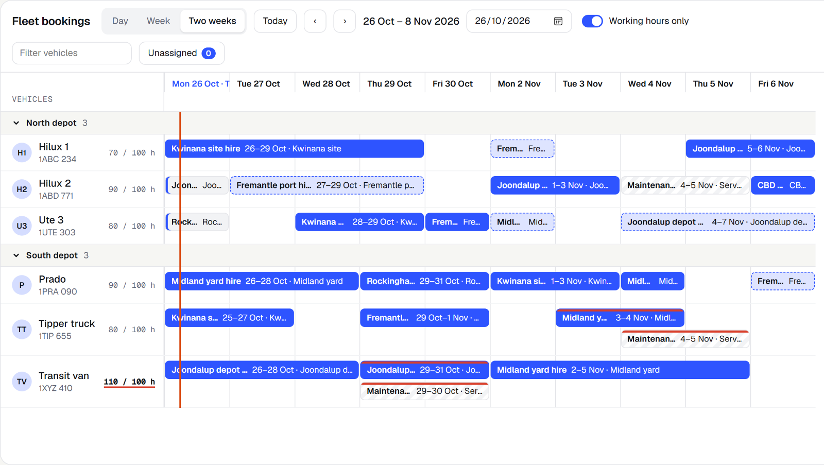Click the 26/10/2026 date input
This screenshot has height=465, width=824.
(519, 21)
